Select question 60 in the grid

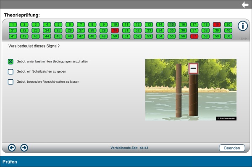pyautogui.click(x=228, y=36)
